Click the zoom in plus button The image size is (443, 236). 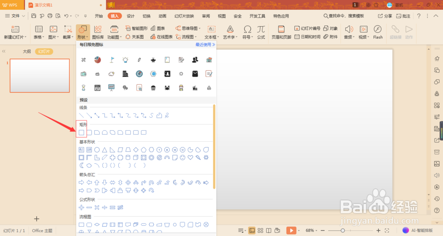[x=378, y=231]
